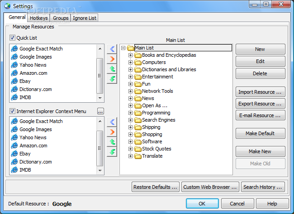Click the ellipsis button next to Context Menu

[100, 111]
